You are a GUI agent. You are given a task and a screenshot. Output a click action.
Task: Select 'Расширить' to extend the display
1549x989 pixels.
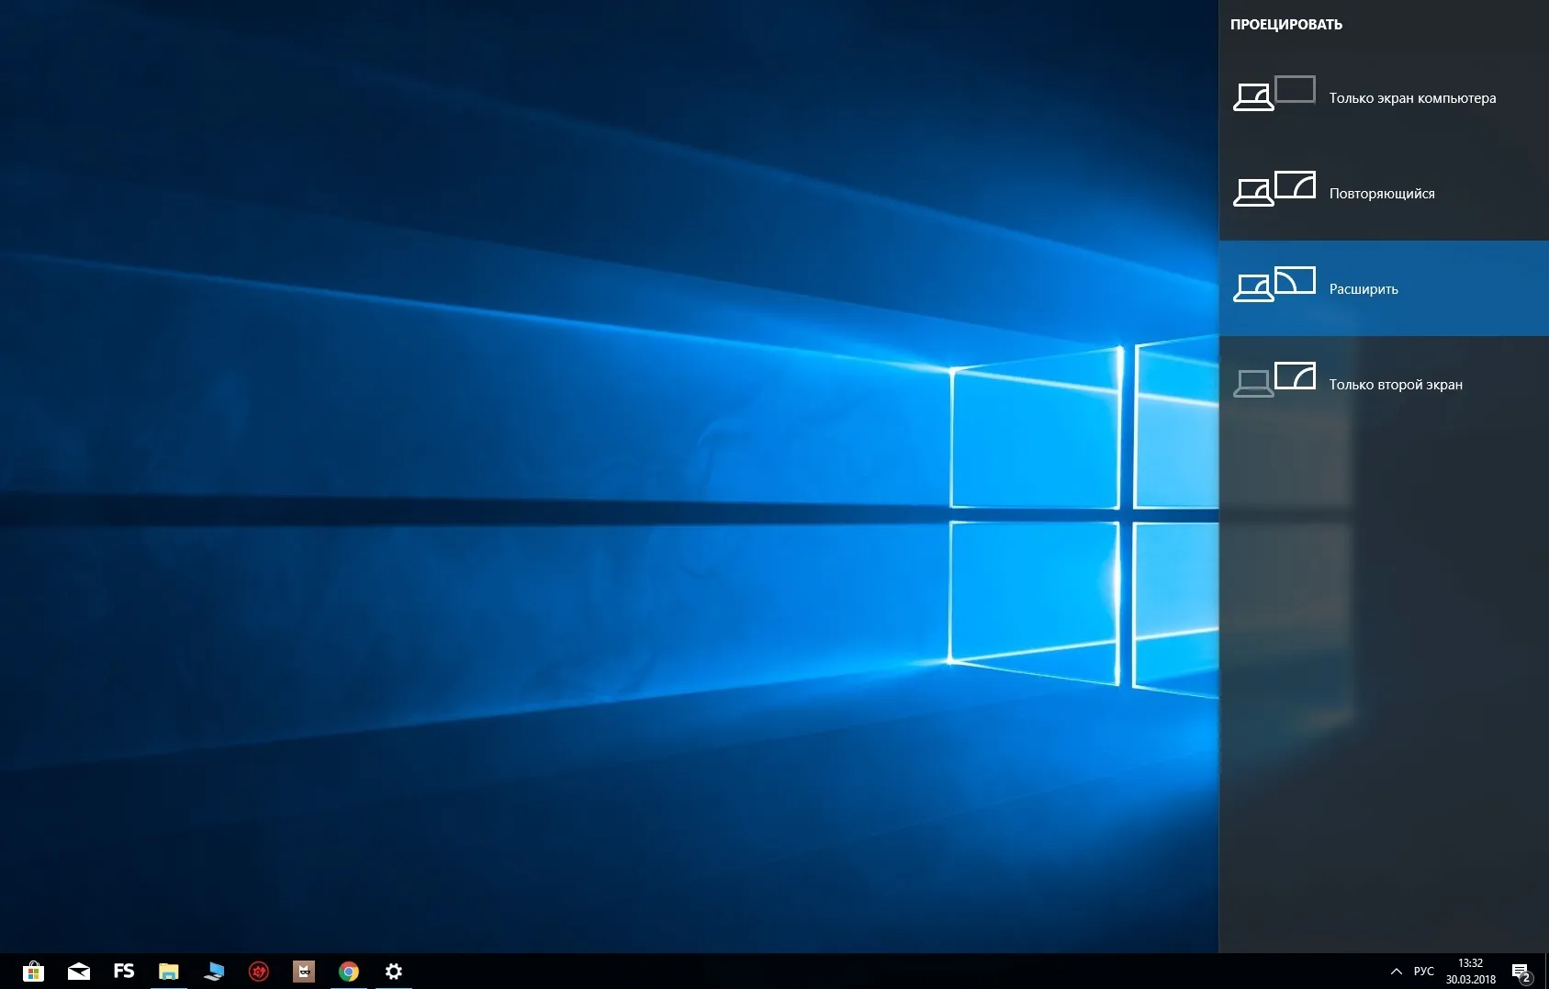coord(1384,288)
